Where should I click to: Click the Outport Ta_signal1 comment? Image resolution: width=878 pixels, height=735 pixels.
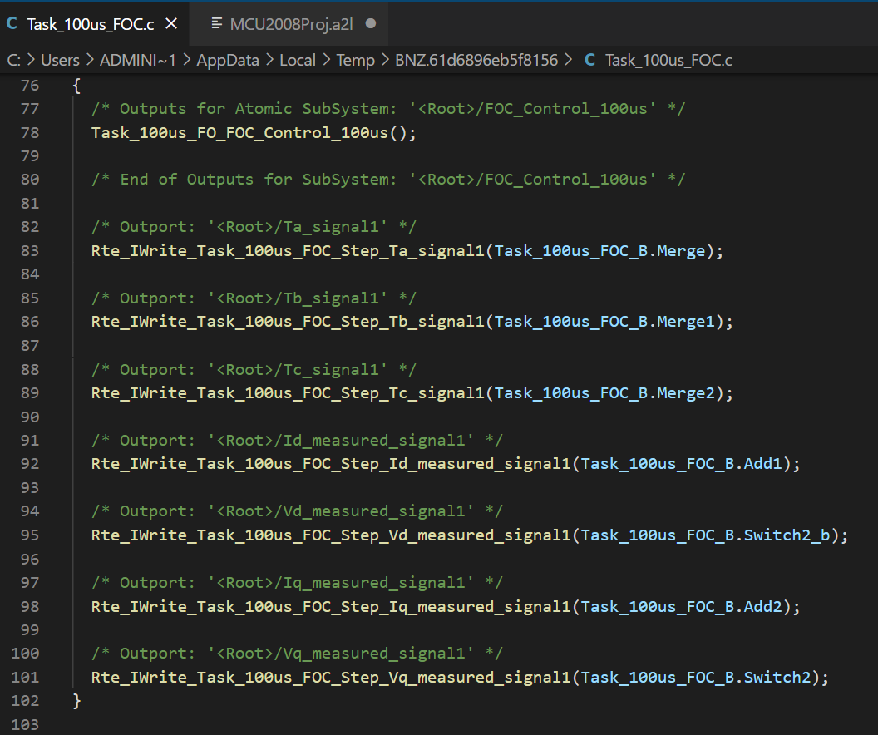(254, 227)
